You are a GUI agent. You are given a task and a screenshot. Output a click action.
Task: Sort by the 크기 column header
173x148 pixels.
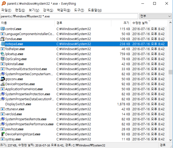coord(121,23)
